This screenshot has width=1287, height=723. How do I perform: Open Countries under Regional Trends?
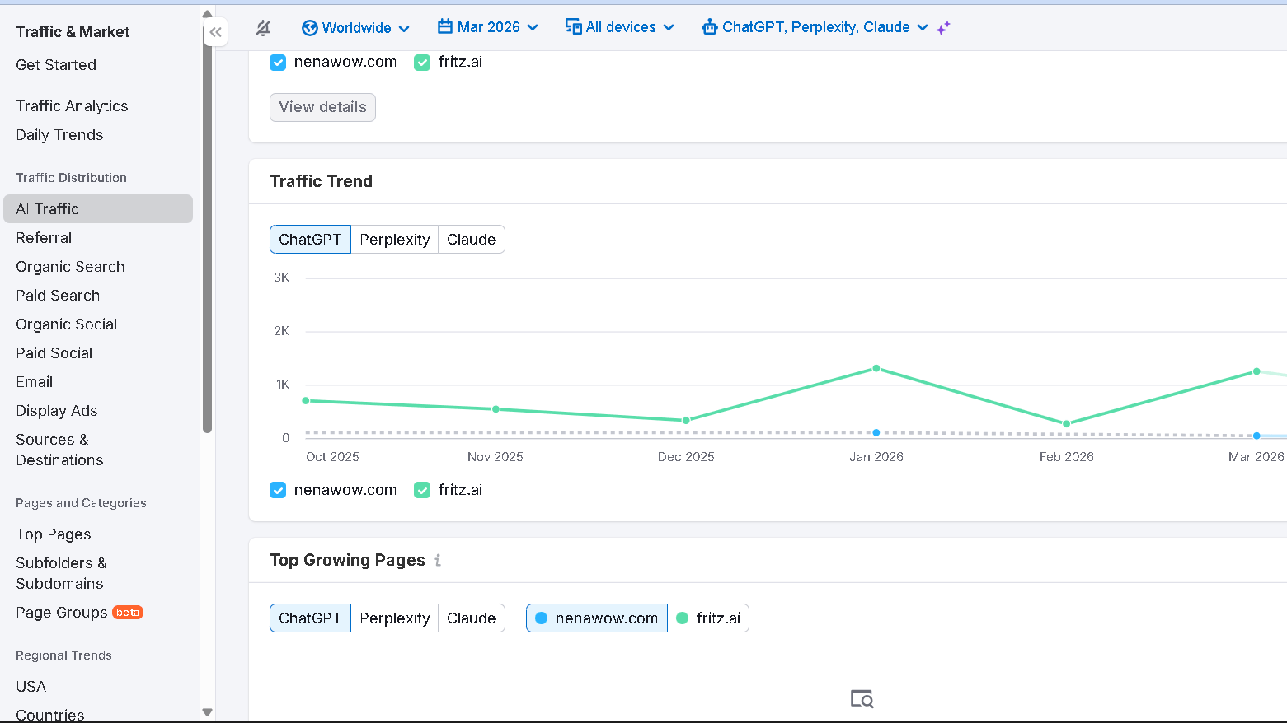50,715
